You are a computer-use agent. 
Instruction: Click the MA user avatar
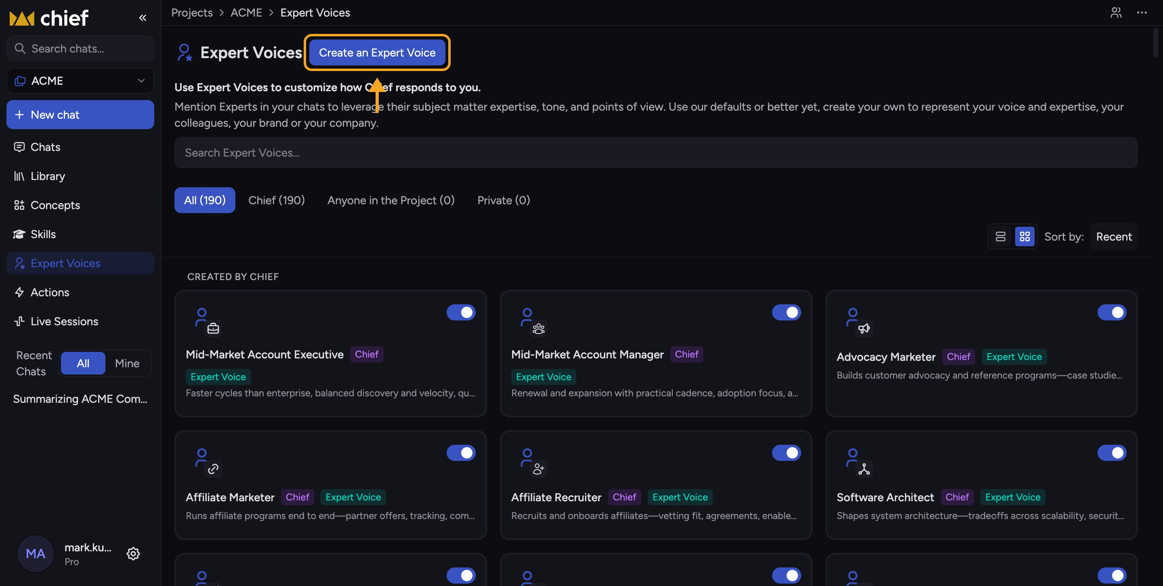(x=36, y=554)
